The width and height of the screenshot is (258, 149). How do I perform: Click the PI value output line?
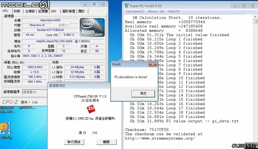pyautogui.click(x=184, y=121)
